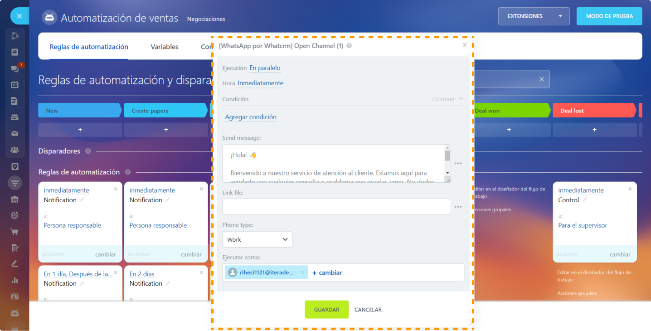Click scrollbar down arrow in Send message box
Screen dimensions: 651x331
point(447,173)
